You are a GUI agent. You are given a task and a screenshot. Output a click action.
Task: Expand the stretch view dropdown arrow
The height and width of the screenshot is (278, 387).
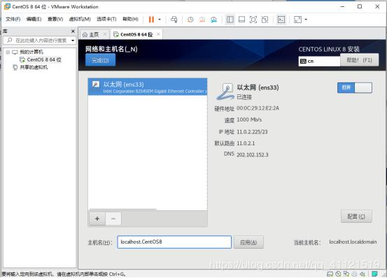[306, 20]
